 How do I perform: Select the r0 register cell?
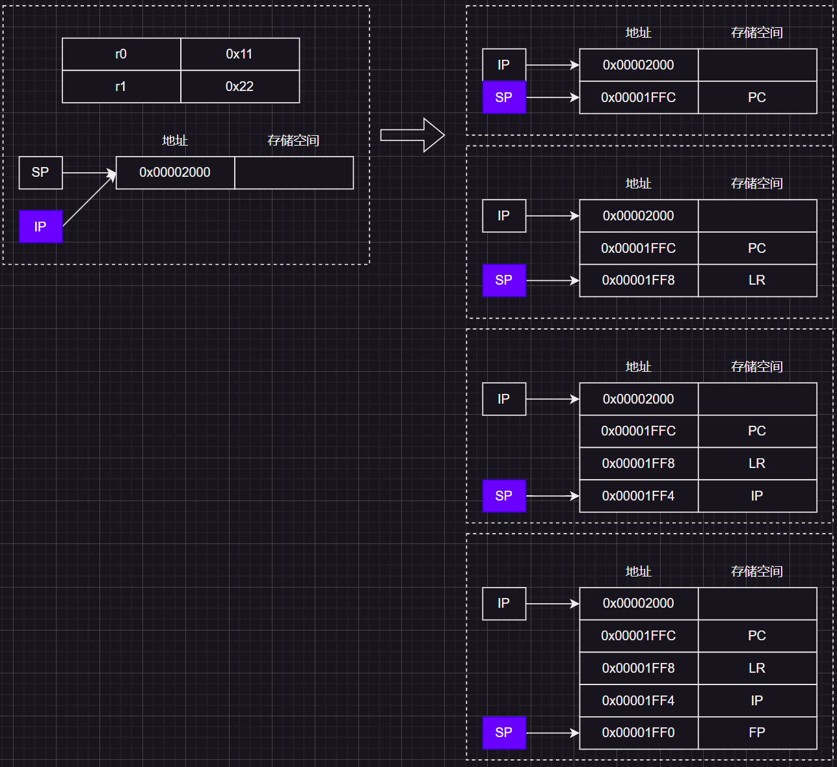coord(122,54)
